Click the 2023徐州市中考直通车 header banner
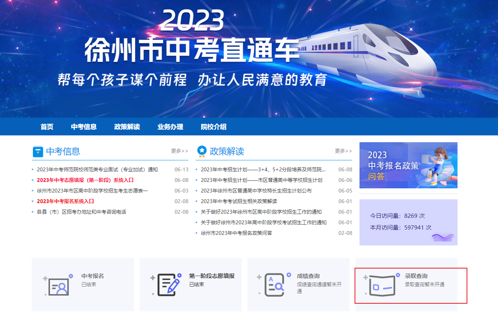The image size is (498, 312). 249,59
